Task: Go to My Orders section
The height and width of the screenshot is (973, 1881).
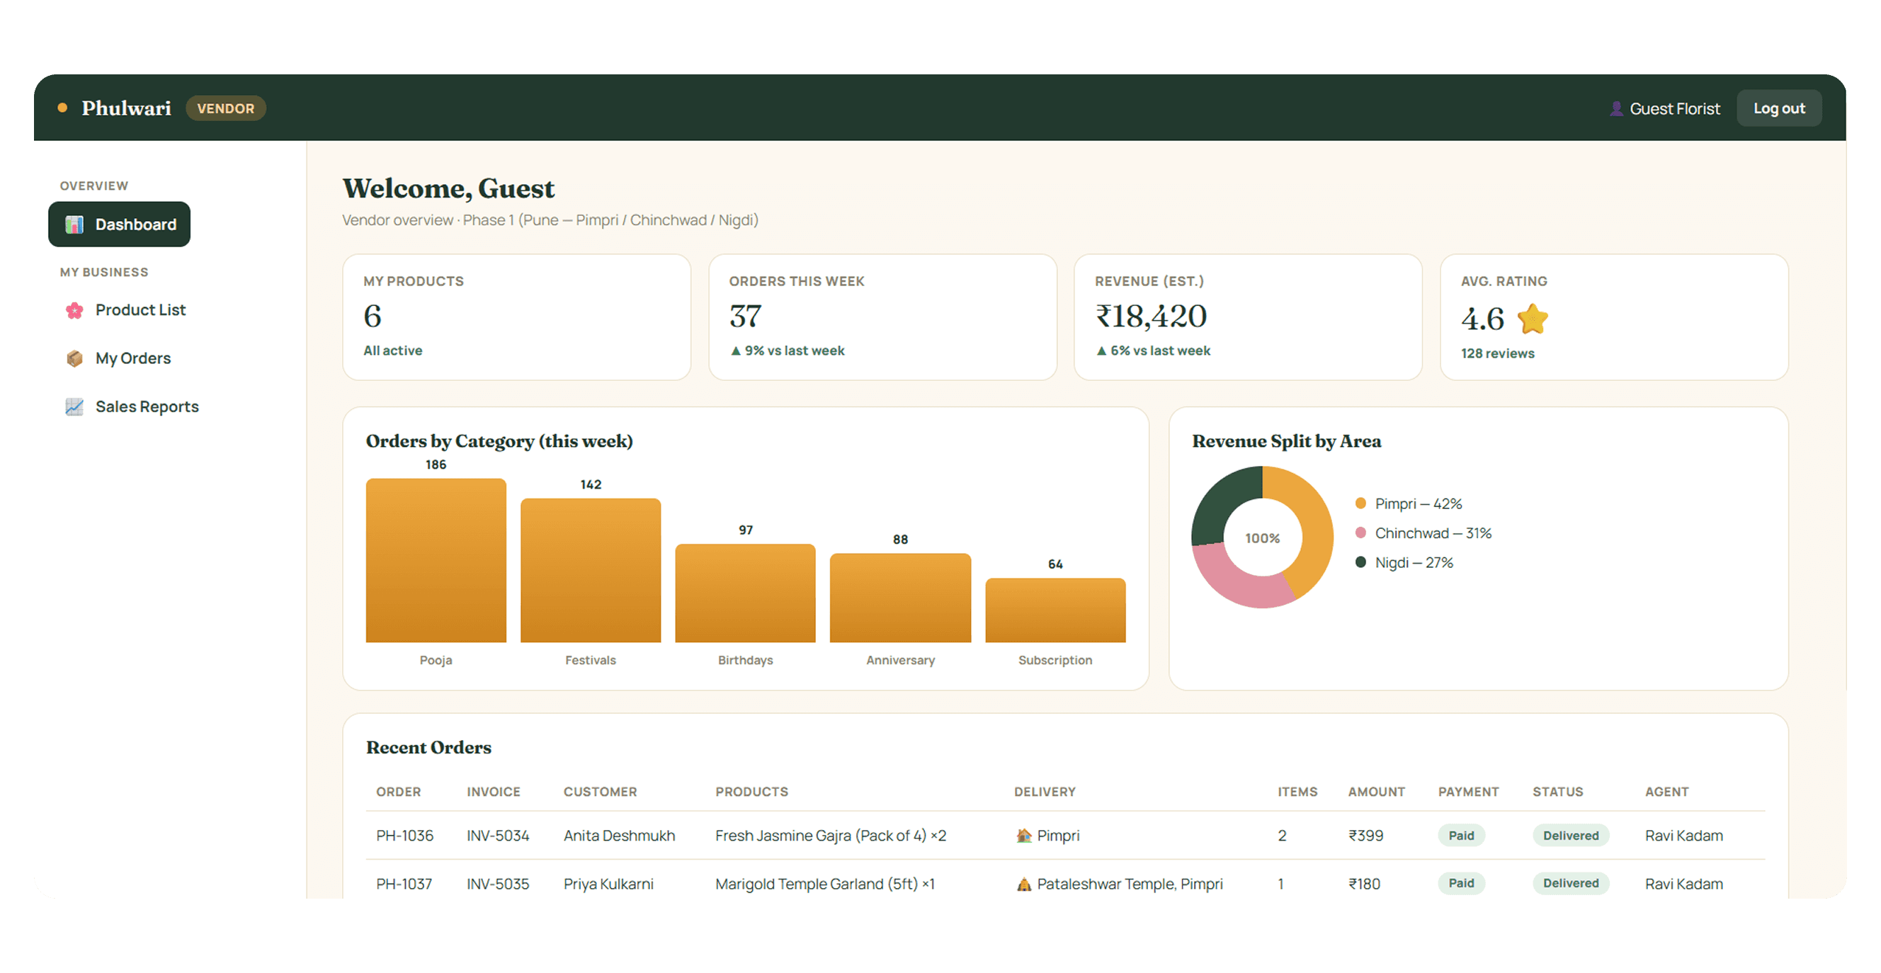Action: (x=133, y=358)
